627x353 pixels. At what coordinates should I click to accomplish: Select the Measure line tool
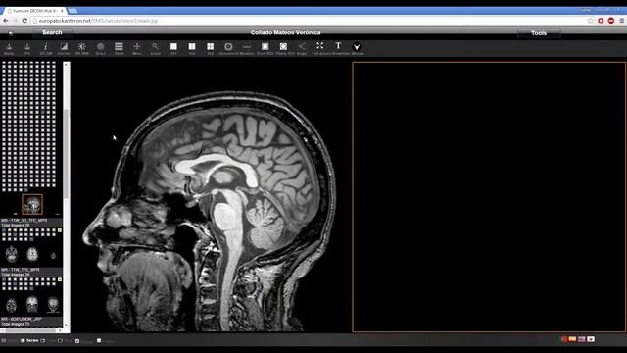(x=247, y=48)
